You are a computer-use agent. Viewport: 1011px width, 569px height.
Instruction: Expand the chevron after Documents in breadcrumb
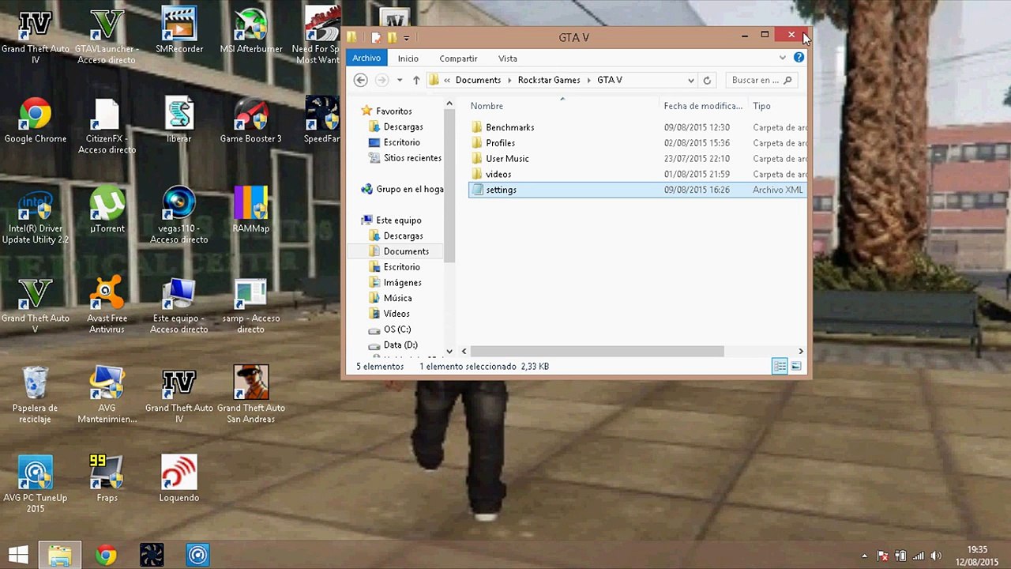[x=509, y=80]
